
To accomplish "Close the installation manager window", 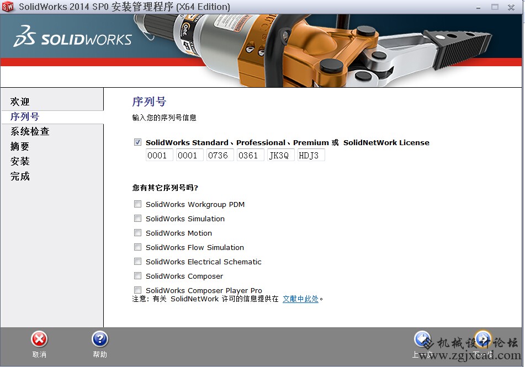I will [511, 7].
